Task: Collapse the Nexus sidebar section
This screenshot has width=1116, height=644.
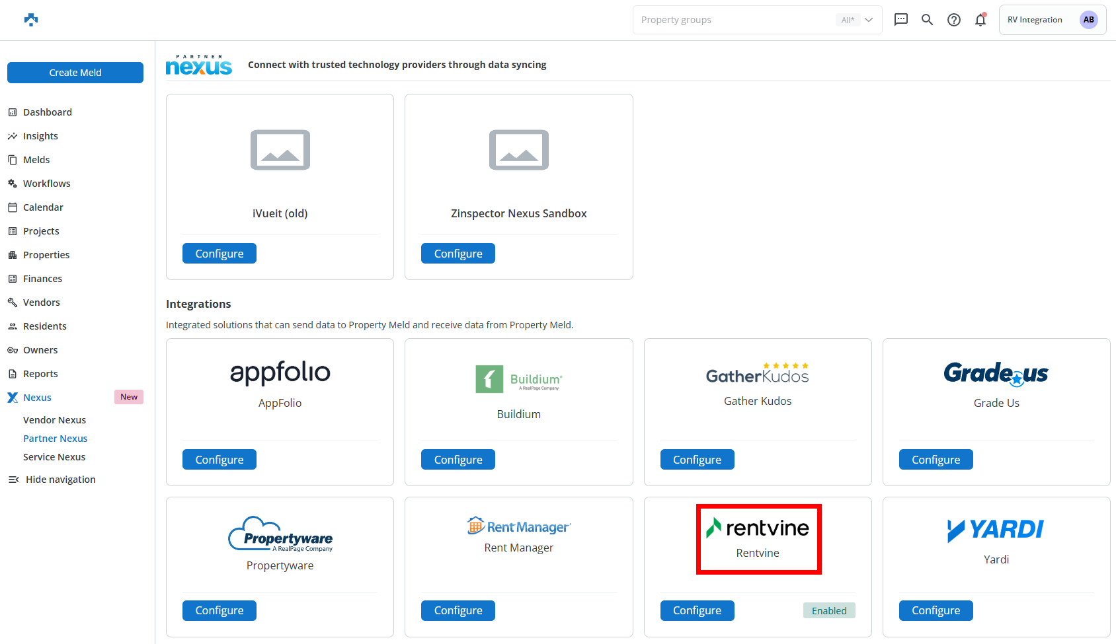Action: tap(38, 398)
